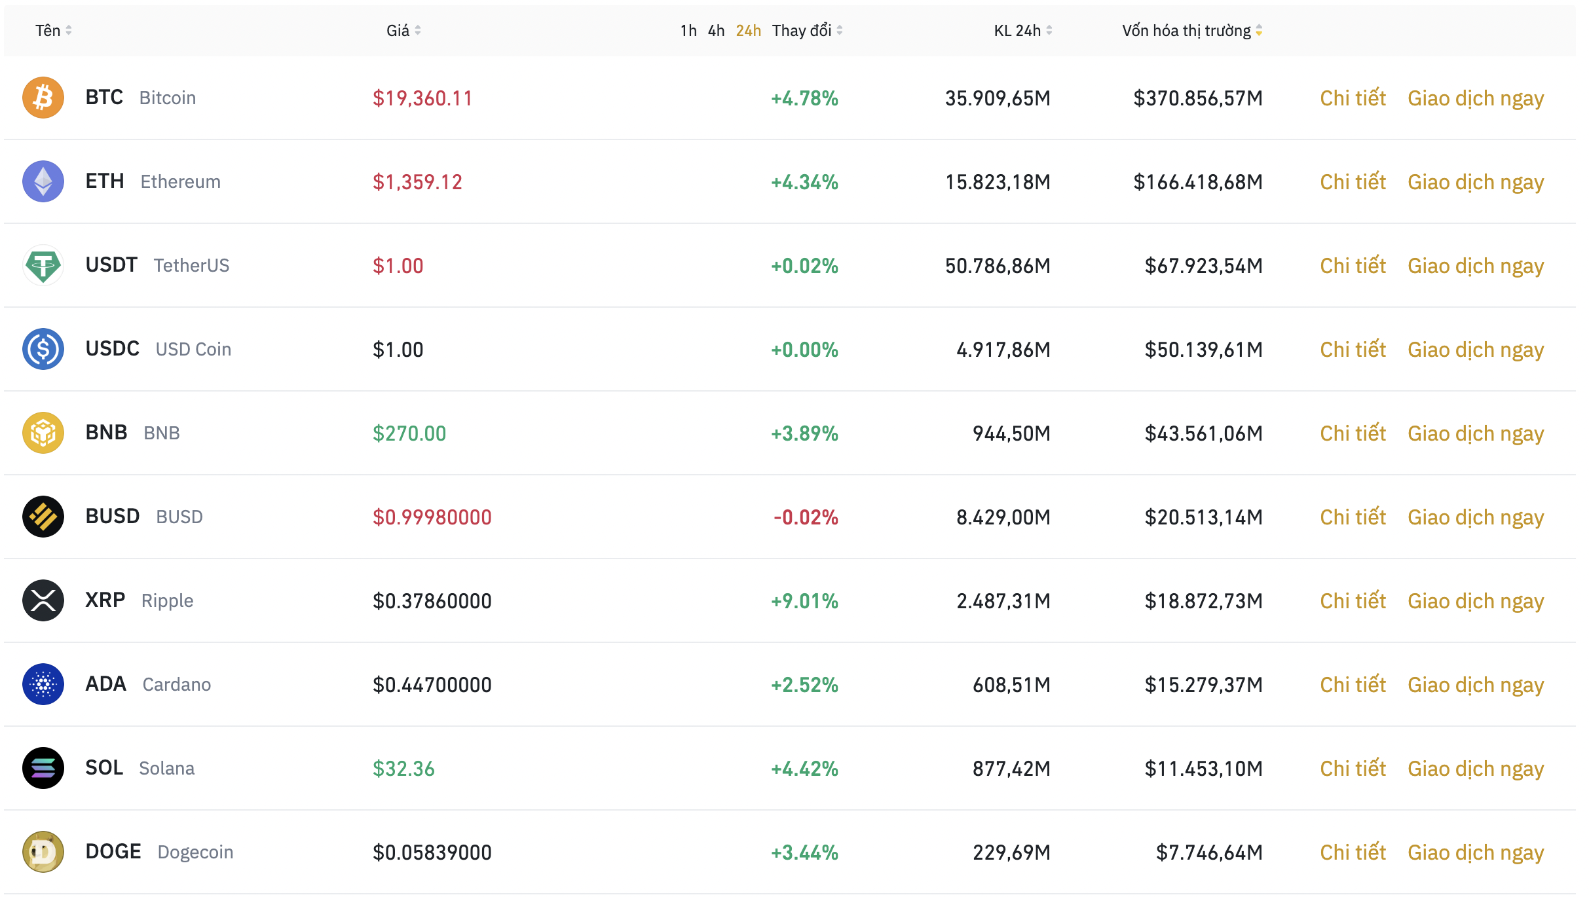The height and width of the screenshot is (897, 1589).
Task: Click Giao dịch ngay for BUSD
Action: coord(1476,518)
